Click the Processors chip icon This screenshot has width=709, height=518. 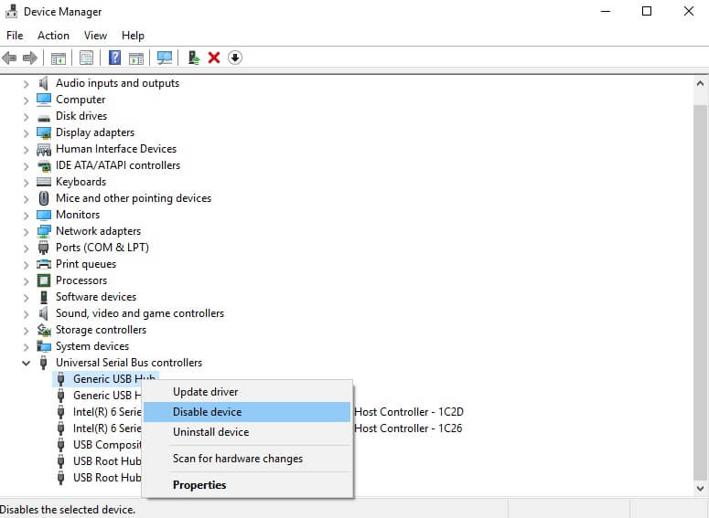pos(44,280)
